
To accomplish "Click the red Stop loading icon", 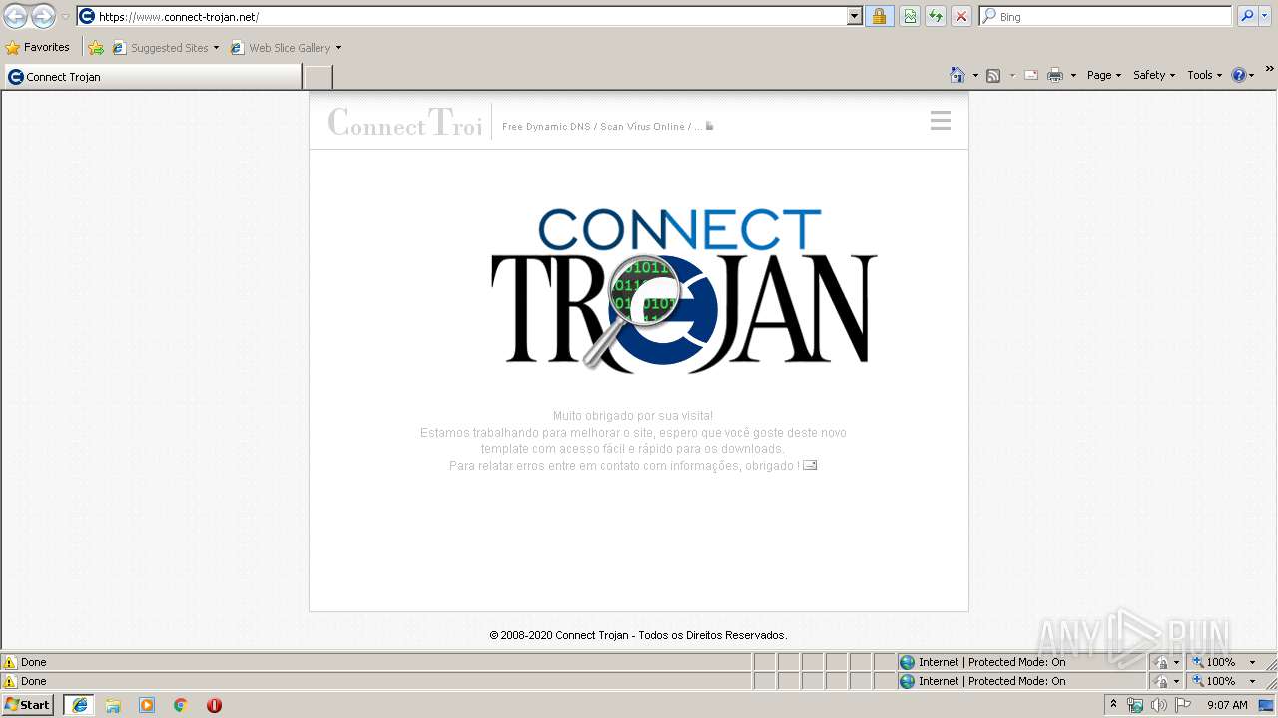I will pos(961,16).
